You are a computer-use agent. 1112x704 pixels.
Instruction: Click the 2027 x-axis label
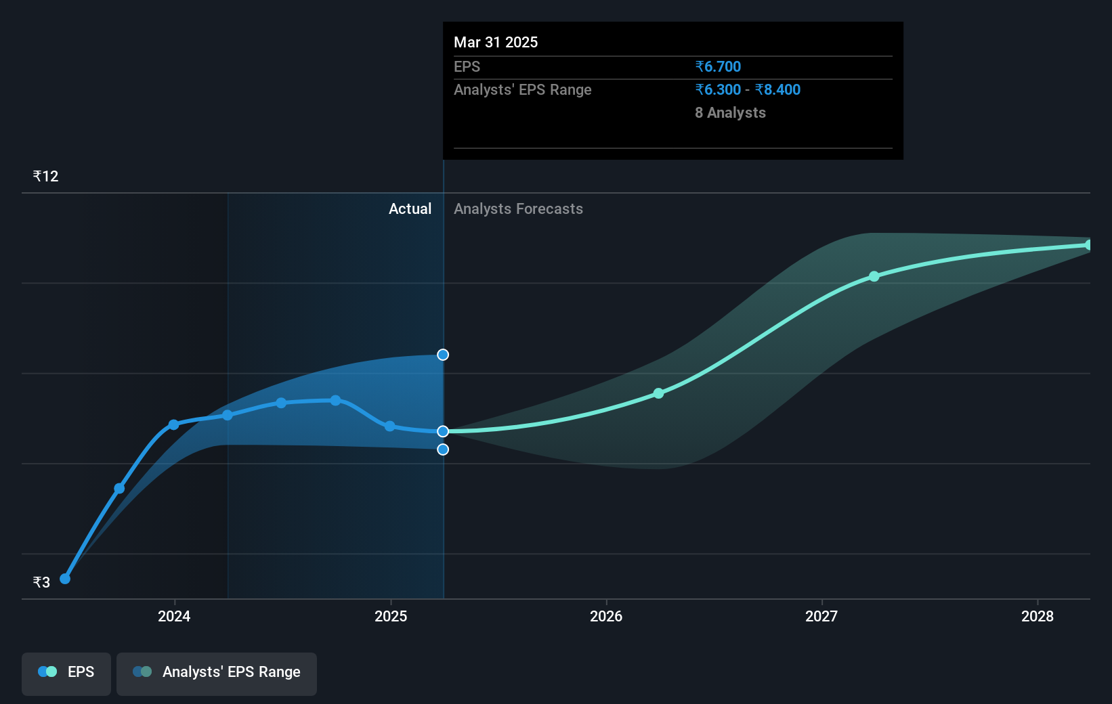coord(821,616)
